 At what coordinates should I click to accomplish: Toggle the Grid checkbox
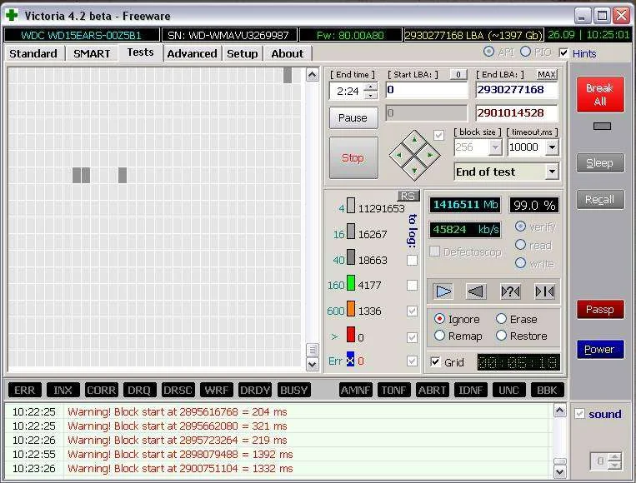tap(435, 362)
